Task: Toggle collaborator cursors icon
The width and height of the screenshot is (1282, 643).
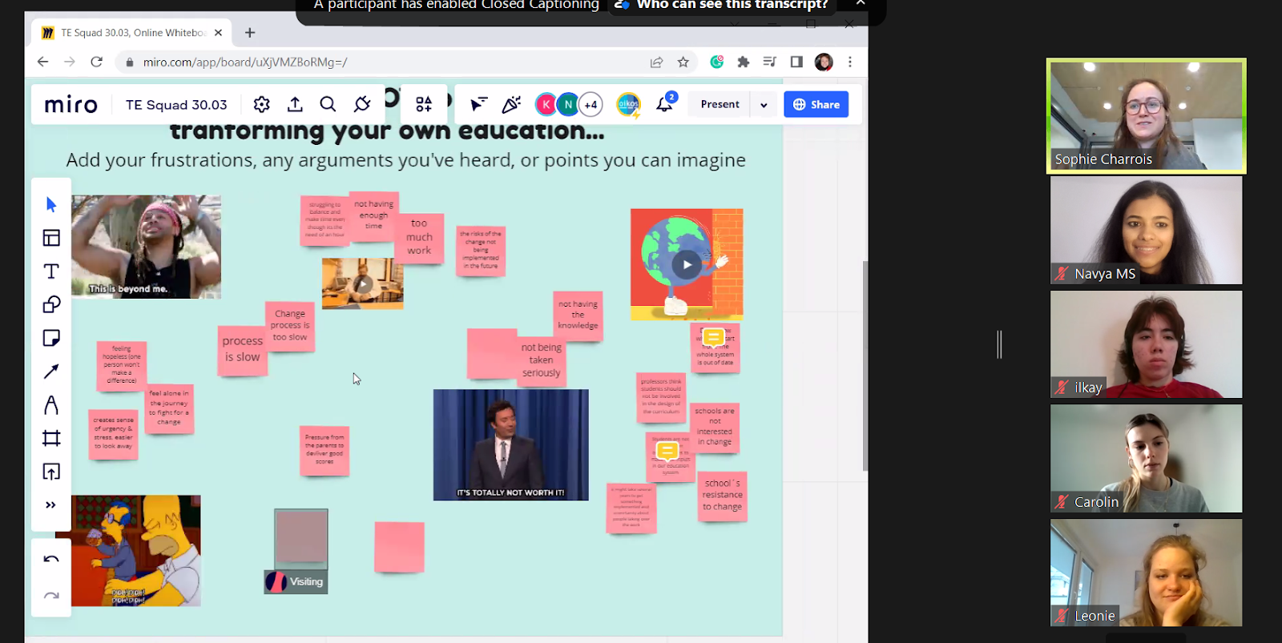Action: pyautogui.click(x=478, y=104)
